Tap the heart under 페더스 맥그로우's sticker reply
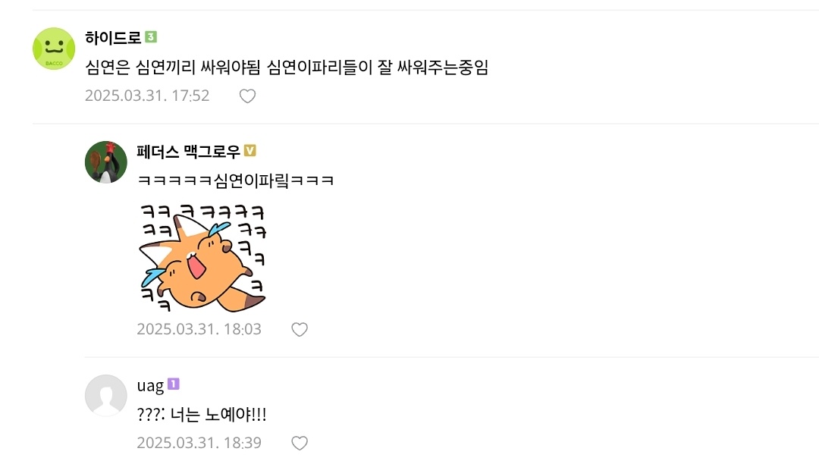The height and width of the screenshot is (461, 819). pos(300,329)
